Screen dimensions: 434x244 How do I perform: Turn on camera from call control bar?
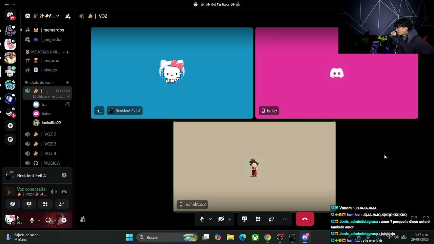(x=221, y=219)
